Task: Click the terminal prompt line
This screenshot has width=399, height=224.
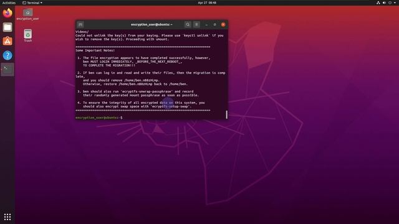Action: click(x=99, y=118)
